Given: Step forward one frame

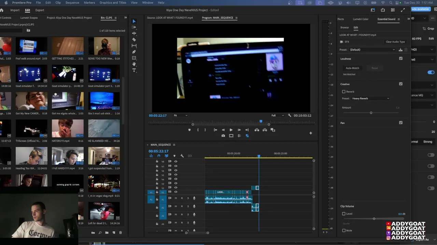Looking at the screenshot, I should tap(239, 130).
